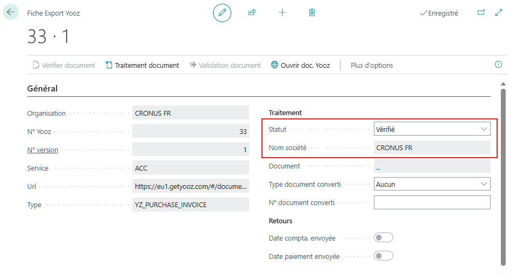This screenshot has width=524, height=275.
Task: Open the Statut dropdown
Action: click(x=432, y=129)
